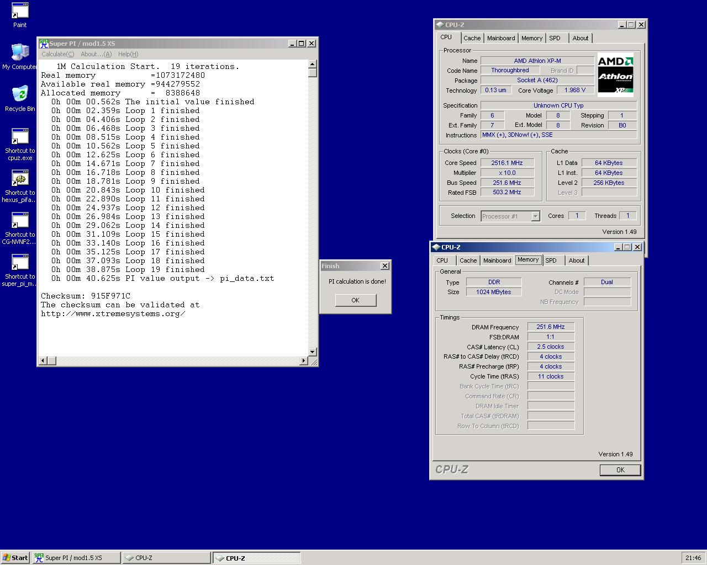Switch to Cache tab in lower CPU-Z
Viewport: 707px width, 565px height.
point(468,260)
